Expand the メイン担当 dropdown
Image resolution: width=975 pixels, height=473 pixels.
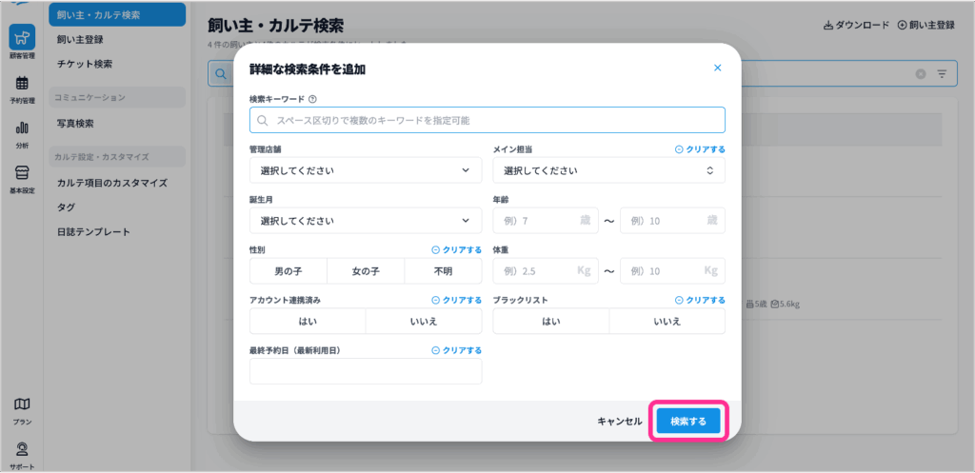pyautogui.click(x=608, y=170)
